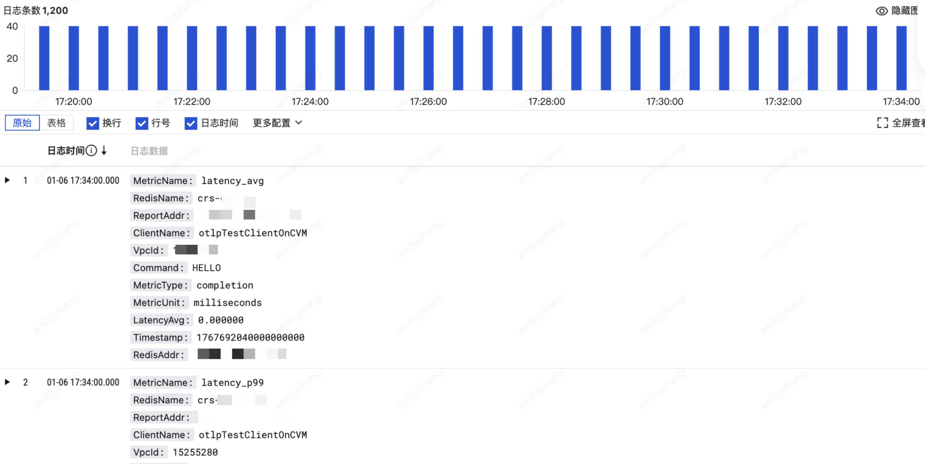The height and width of the screenshot is (464, 925).
Task: Click the latency_p99 value in row 2
Action: point(232,382)
